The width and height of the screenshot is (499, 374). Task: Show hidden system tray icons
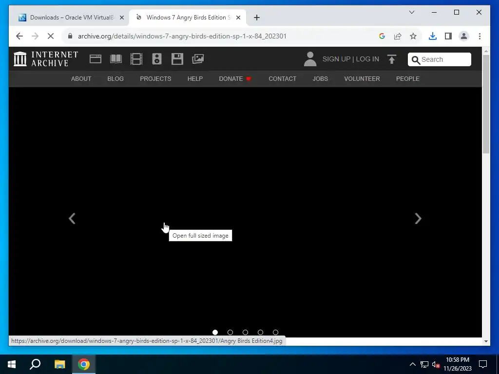click(412, 364)
